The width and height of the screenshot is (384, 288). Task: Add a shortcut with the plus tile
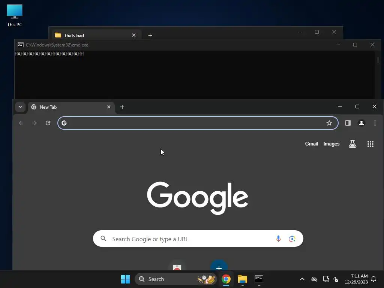219,265
